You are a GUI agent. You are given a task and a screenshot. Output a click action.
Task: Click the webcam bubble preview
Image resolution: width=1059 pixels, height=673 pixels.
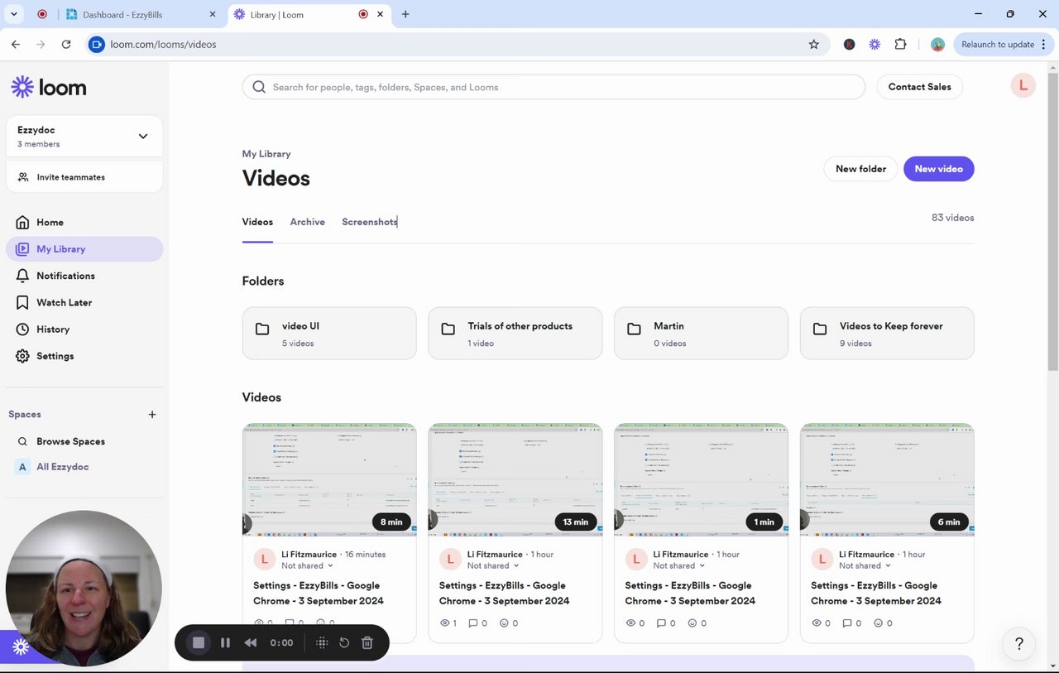(84, 589)
